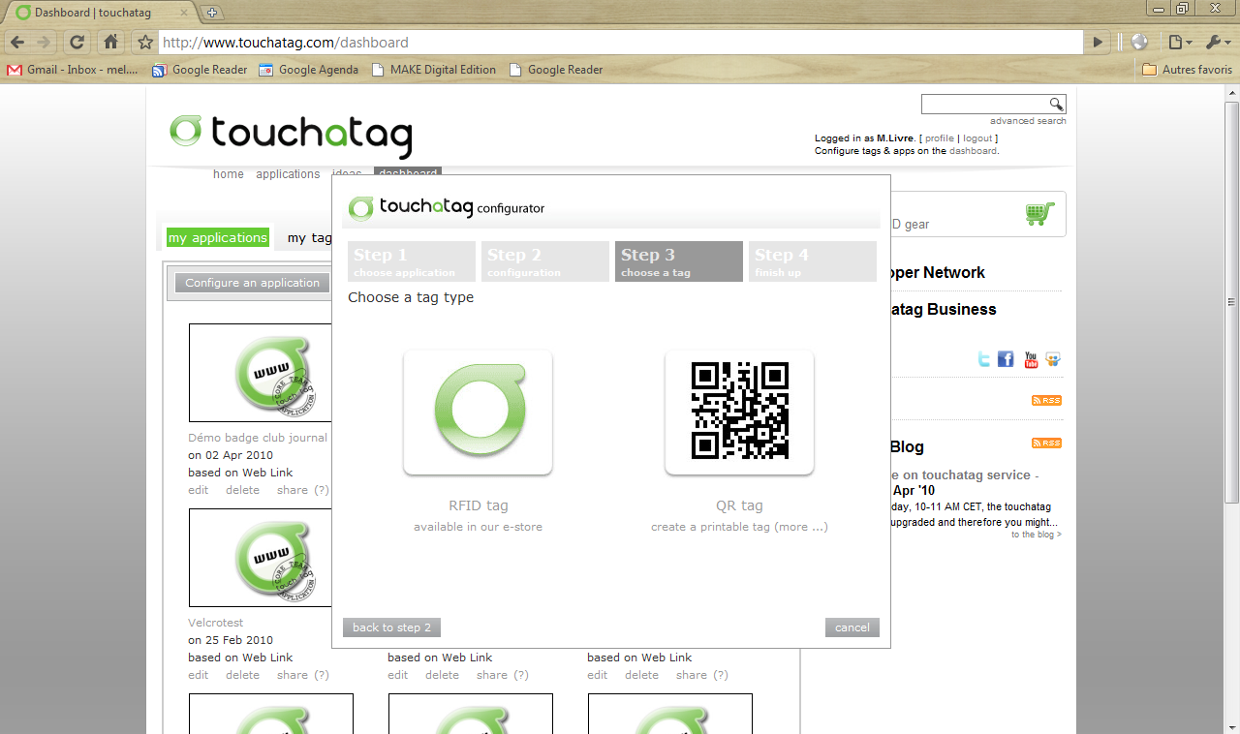Open the advanced search link
Image resolution: width=1240 pixels, height=734 pixels.
click(x=1028, y=121)
